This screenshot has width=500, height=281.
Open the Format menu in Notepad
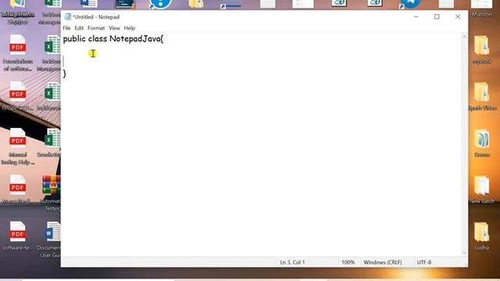[96, 28]
